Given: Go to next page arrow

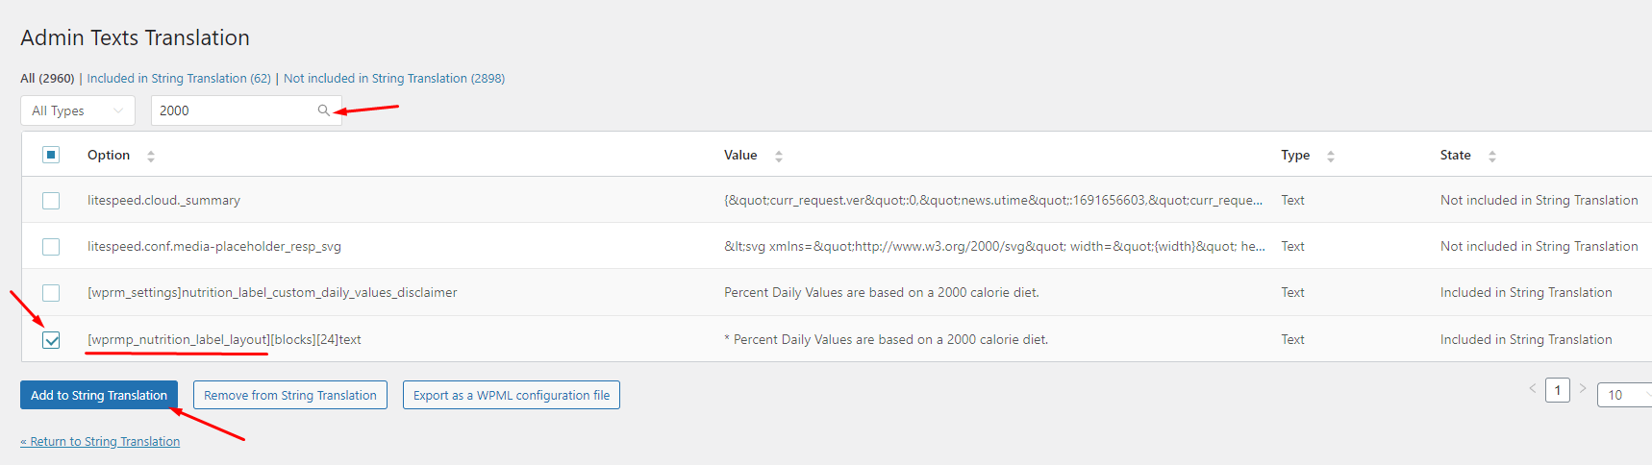Looking at the screenshot, I should point(1583,389).
